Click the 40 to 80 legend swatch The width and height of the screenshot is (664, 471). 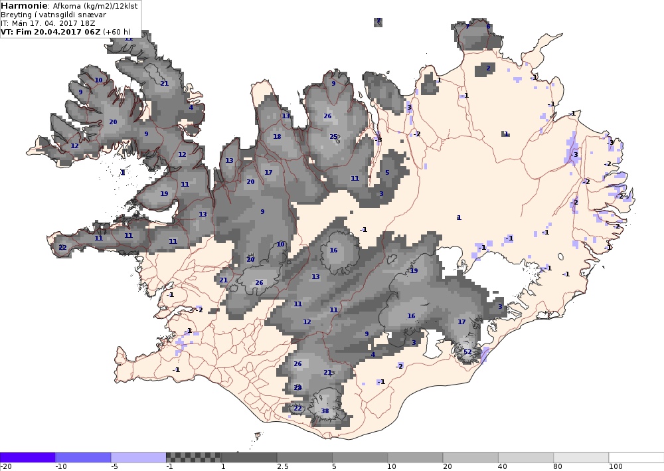coord(526,458)
